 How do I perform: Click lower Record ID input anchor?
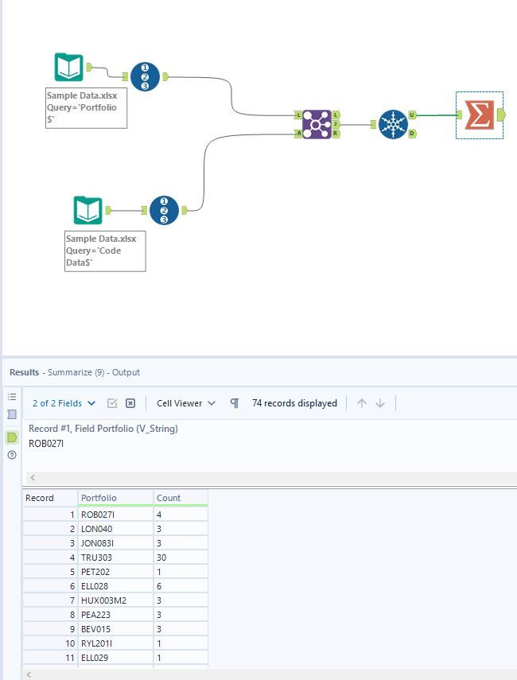point(145,210)
